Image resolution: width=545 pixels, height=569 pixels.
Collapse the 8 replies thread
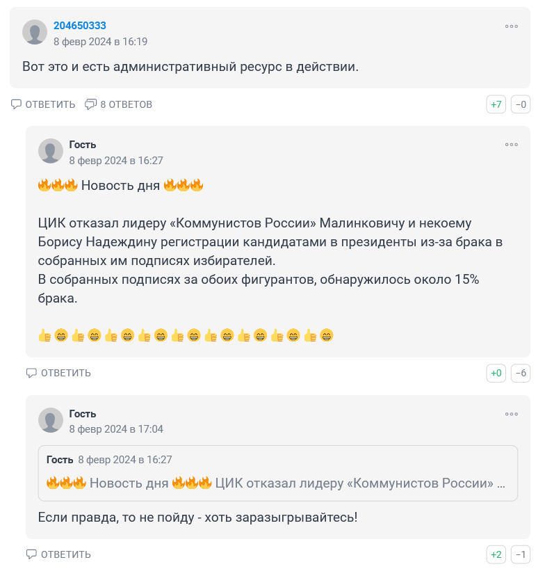118,104
